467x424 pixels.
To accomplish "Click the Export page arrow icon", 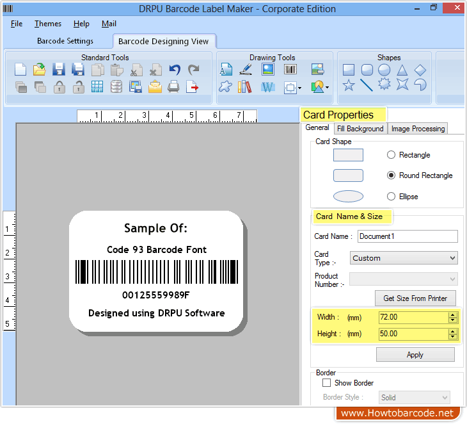I will click(x=193, y=87).
